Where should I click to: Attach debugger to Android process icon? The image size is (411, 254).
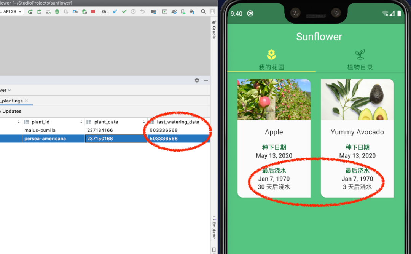coord(84,11)
